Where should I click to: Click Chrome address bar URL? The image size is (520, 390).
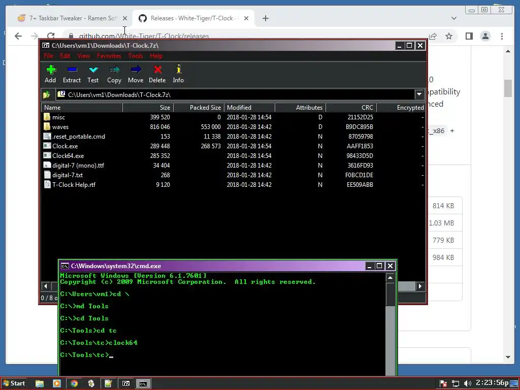(x=144, y=36)
